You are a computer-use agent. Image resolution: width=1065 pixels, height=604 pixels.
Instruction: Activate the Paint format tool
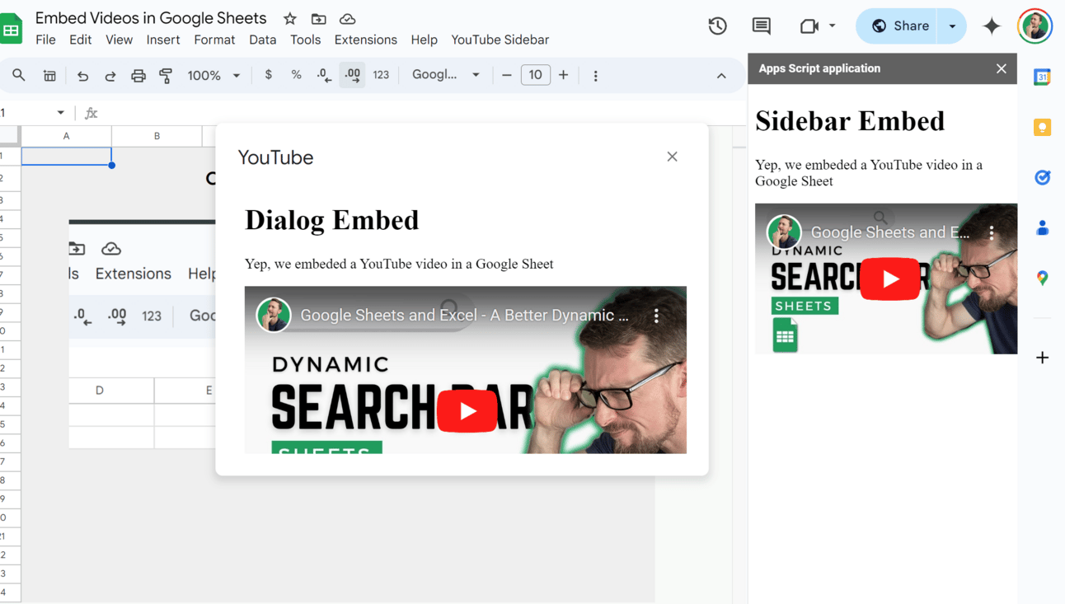(166, 75)
